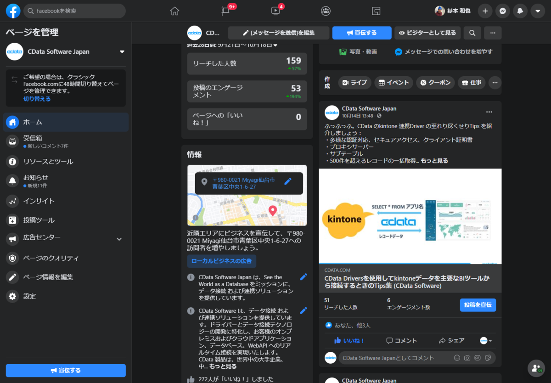This screenshot has width=551, height=383.
Task: Click the シェア button on the post
Action: coord(452,341)
